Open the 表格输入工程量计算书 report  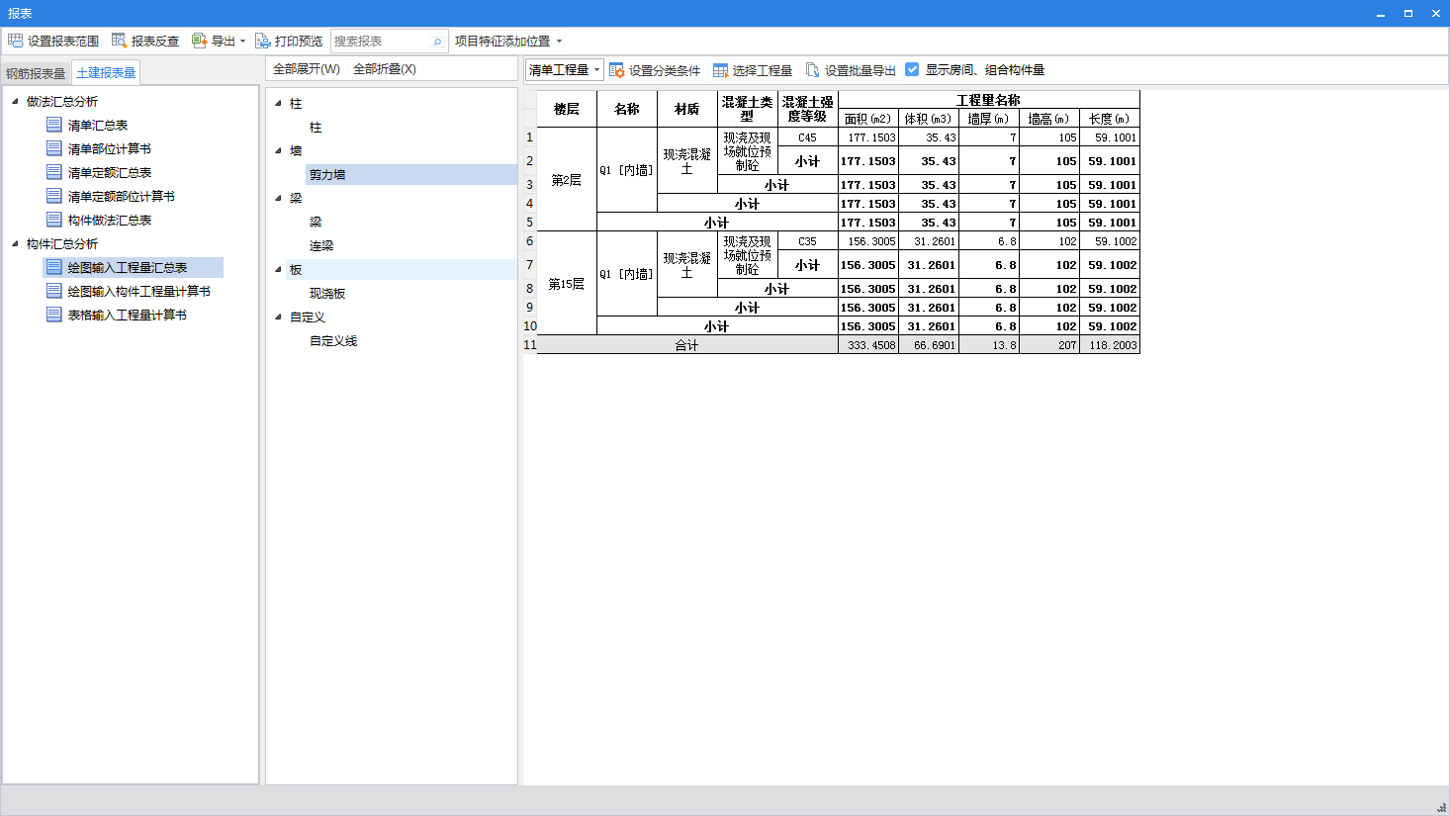[128, 315]
